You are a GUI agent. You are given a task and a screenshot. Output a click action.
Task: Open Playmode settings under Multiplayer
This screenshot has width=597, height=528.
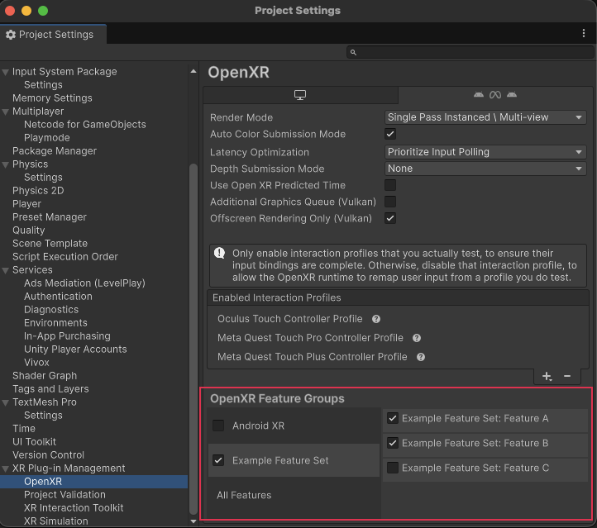pyautogui.click(x=47, y=138)
